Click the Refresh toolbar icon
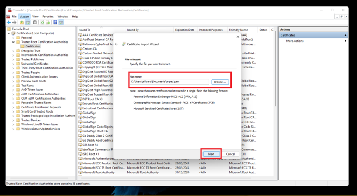 pos(43,22)
